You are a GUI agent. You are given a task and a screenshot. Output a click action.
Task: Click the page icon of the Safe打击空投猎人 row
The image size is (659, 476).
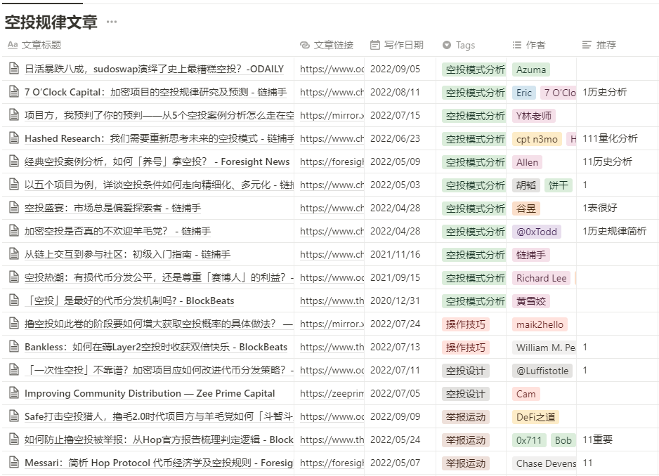[14, 416]
